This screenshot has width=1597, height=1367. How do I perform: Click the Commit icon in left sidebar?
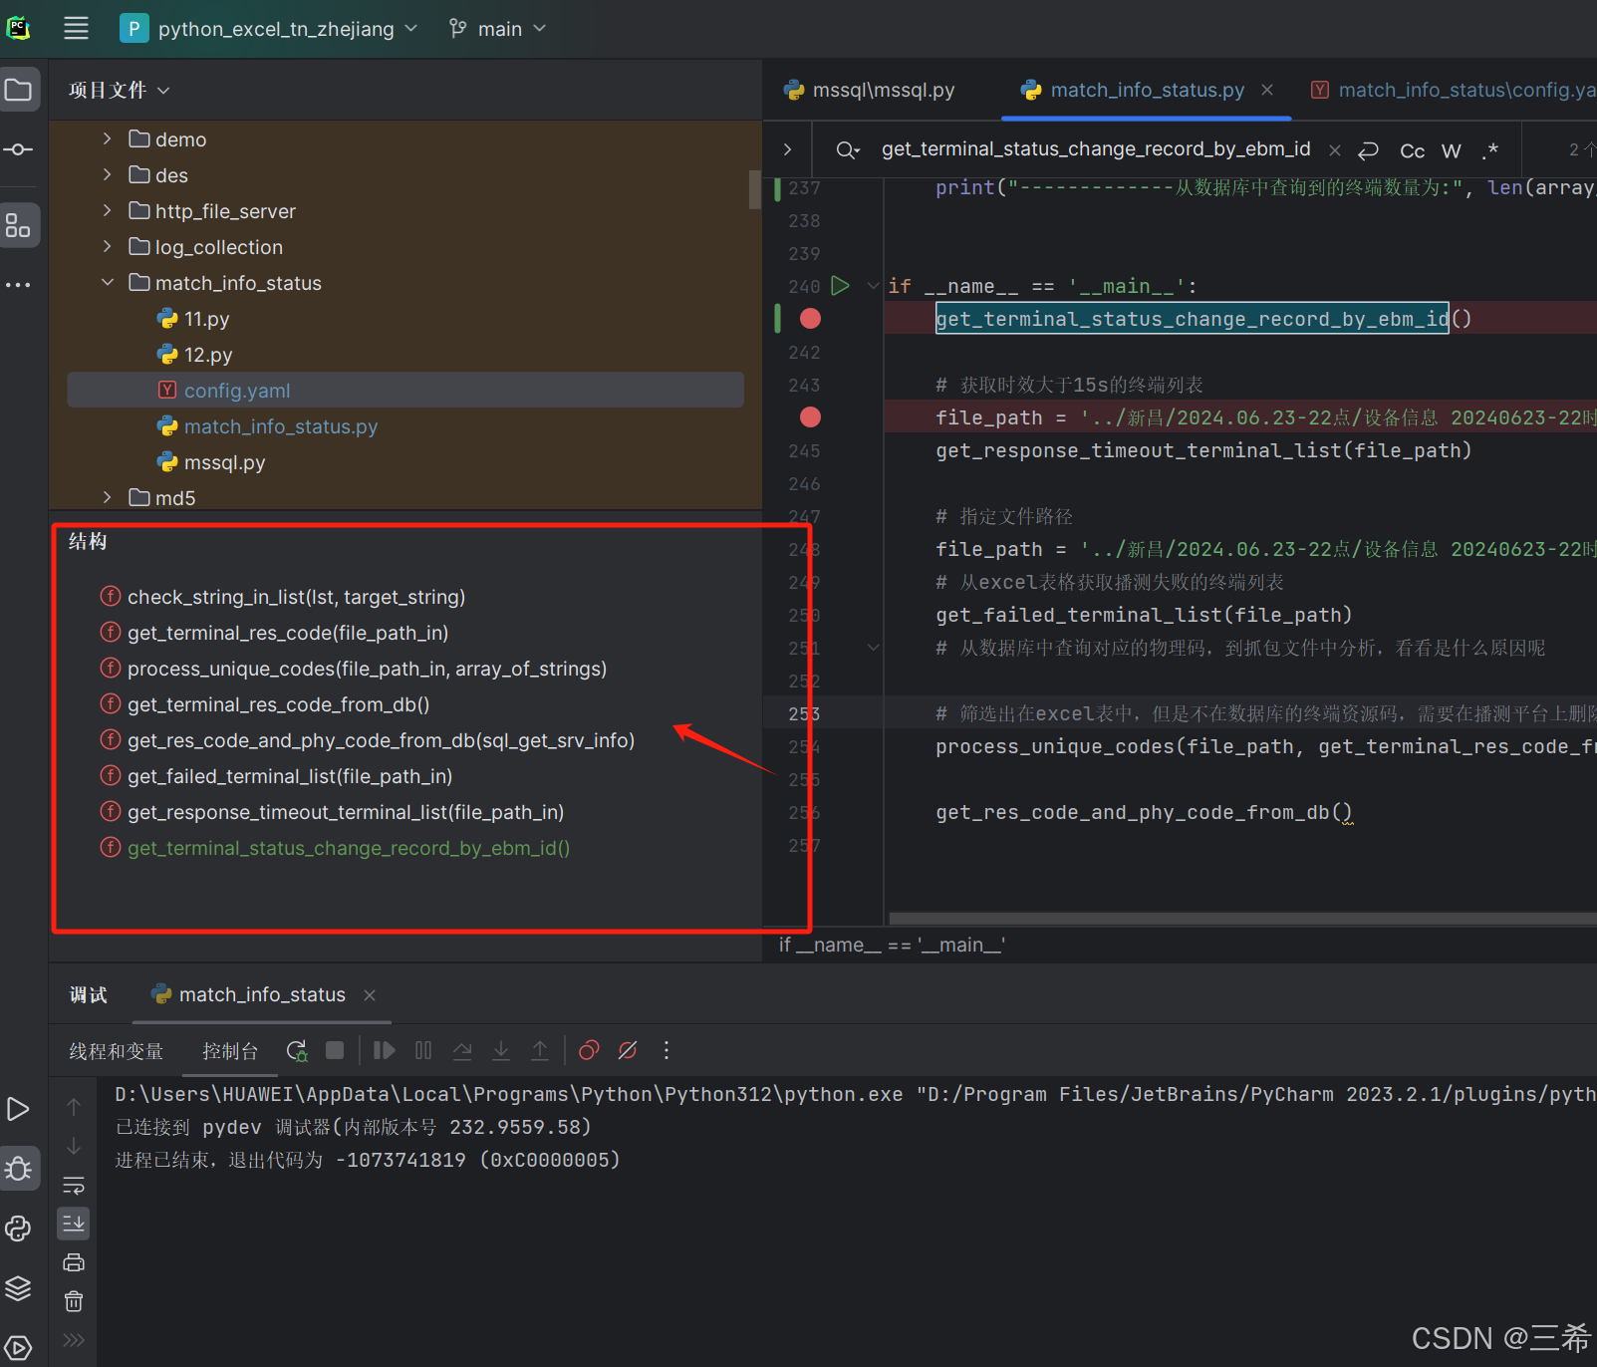tap(20, 149)
